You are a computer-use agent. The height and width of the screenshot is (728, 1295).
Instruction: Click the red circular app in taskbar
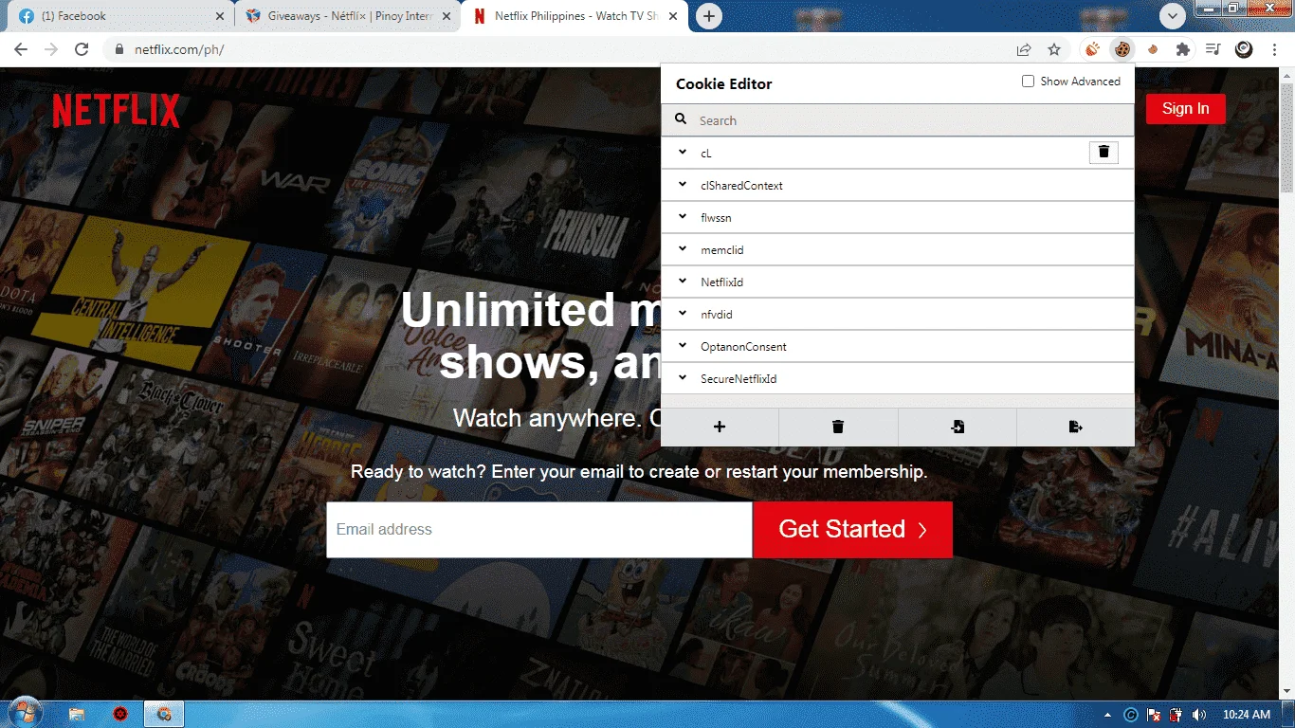(x=120, y=714)
